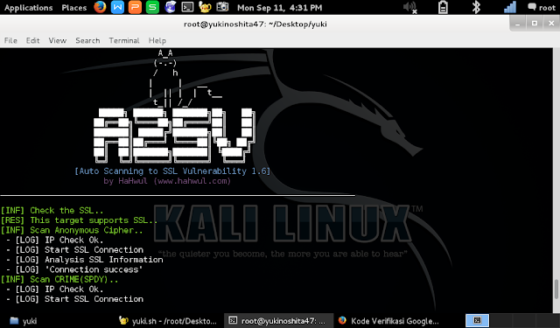Open the screenshot camera tool
The image size is (560, 328).
point(222,7)
